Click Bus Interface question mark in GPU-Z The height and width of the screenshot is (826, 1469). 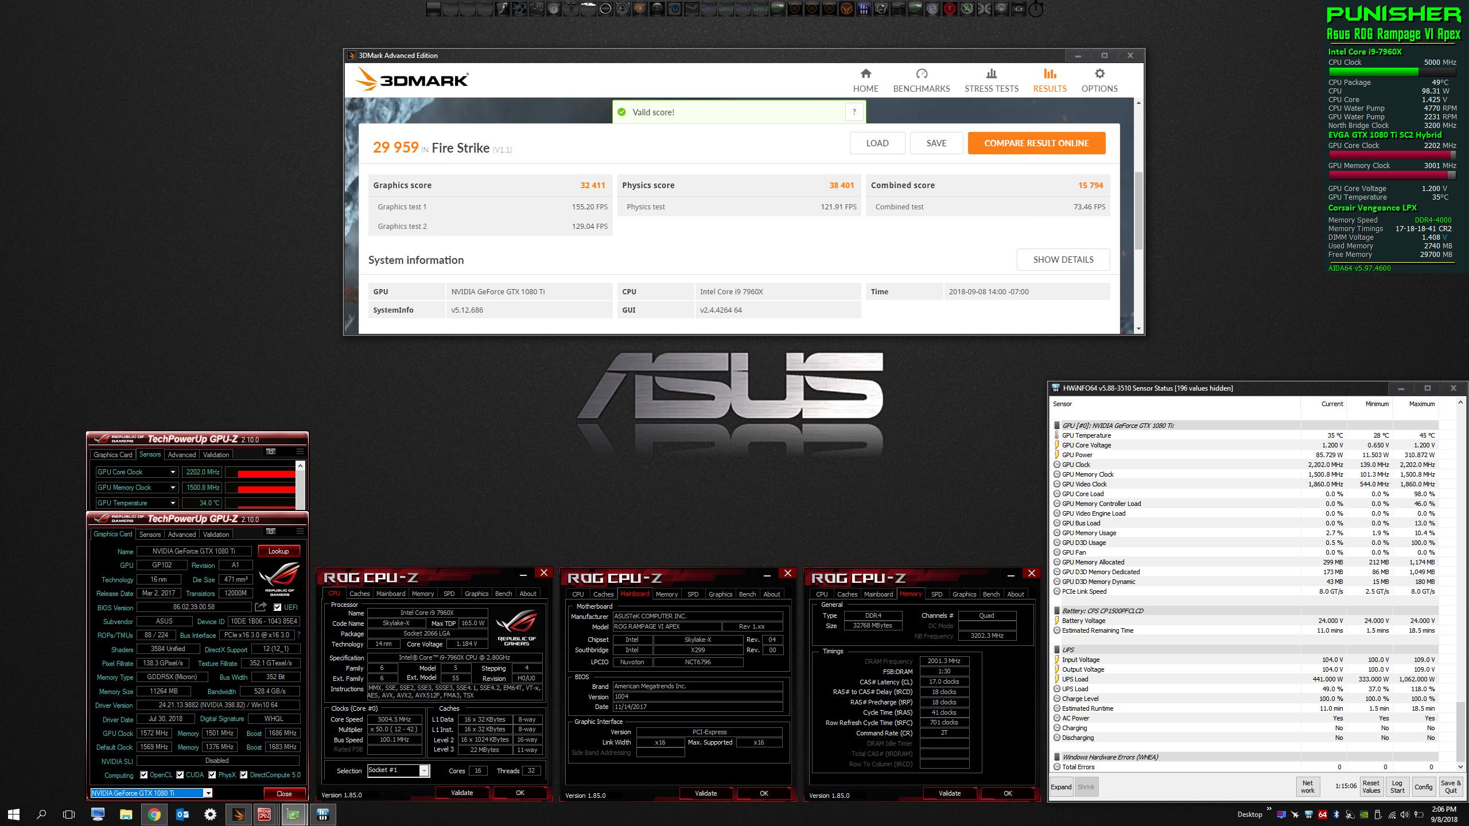point(299,635)
